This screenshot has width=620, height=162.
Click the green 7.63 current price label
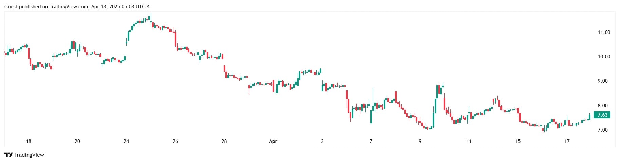[602, 115]
